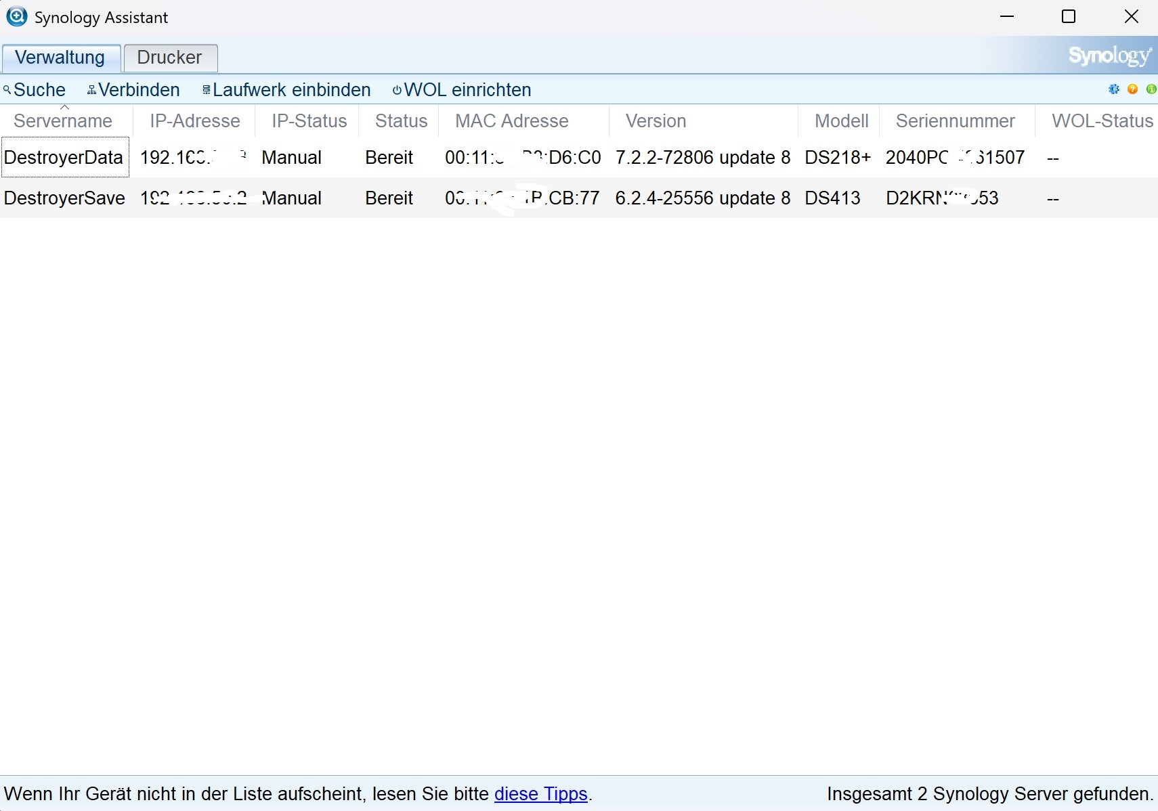Image resolution: width=1158 pixels, height=811 pixels.
Task: Click the Synology Assistant title bar app icon
Action: coord(16,16)
